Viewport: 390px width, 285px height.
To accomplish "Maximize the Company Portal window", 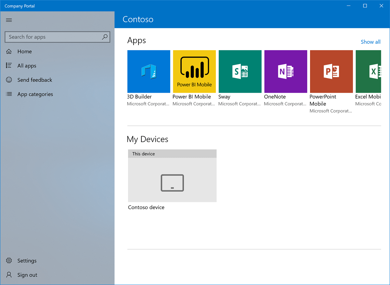I will (x=365, y=6).
